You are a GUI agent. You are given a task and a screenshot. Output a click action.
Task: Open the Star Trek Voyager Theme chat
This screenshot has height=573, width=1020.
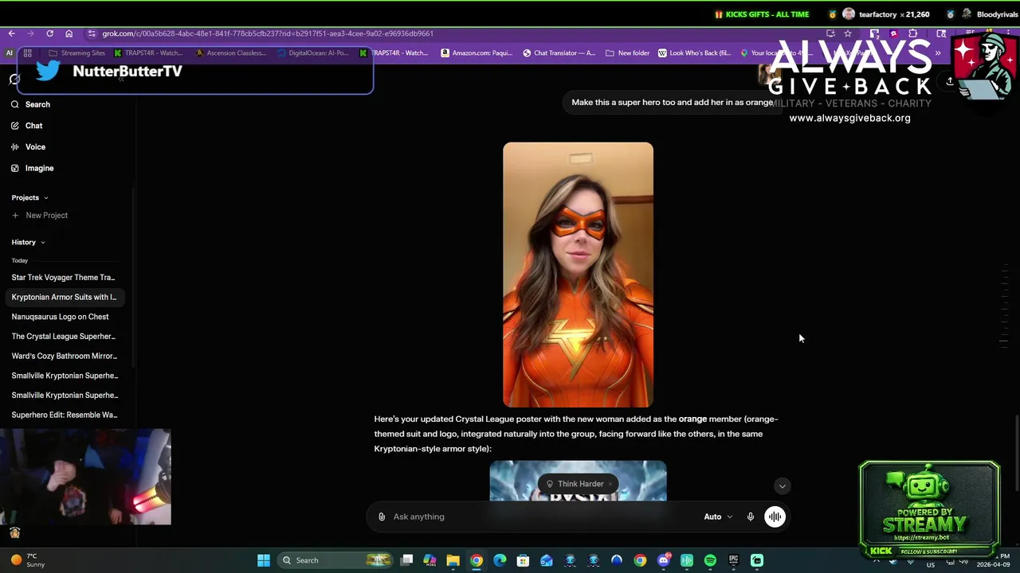tap(64, 278)
